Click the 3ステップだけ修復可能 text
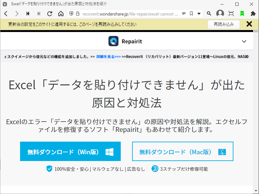This screenshot has height=194, width=259. [184, 169]
